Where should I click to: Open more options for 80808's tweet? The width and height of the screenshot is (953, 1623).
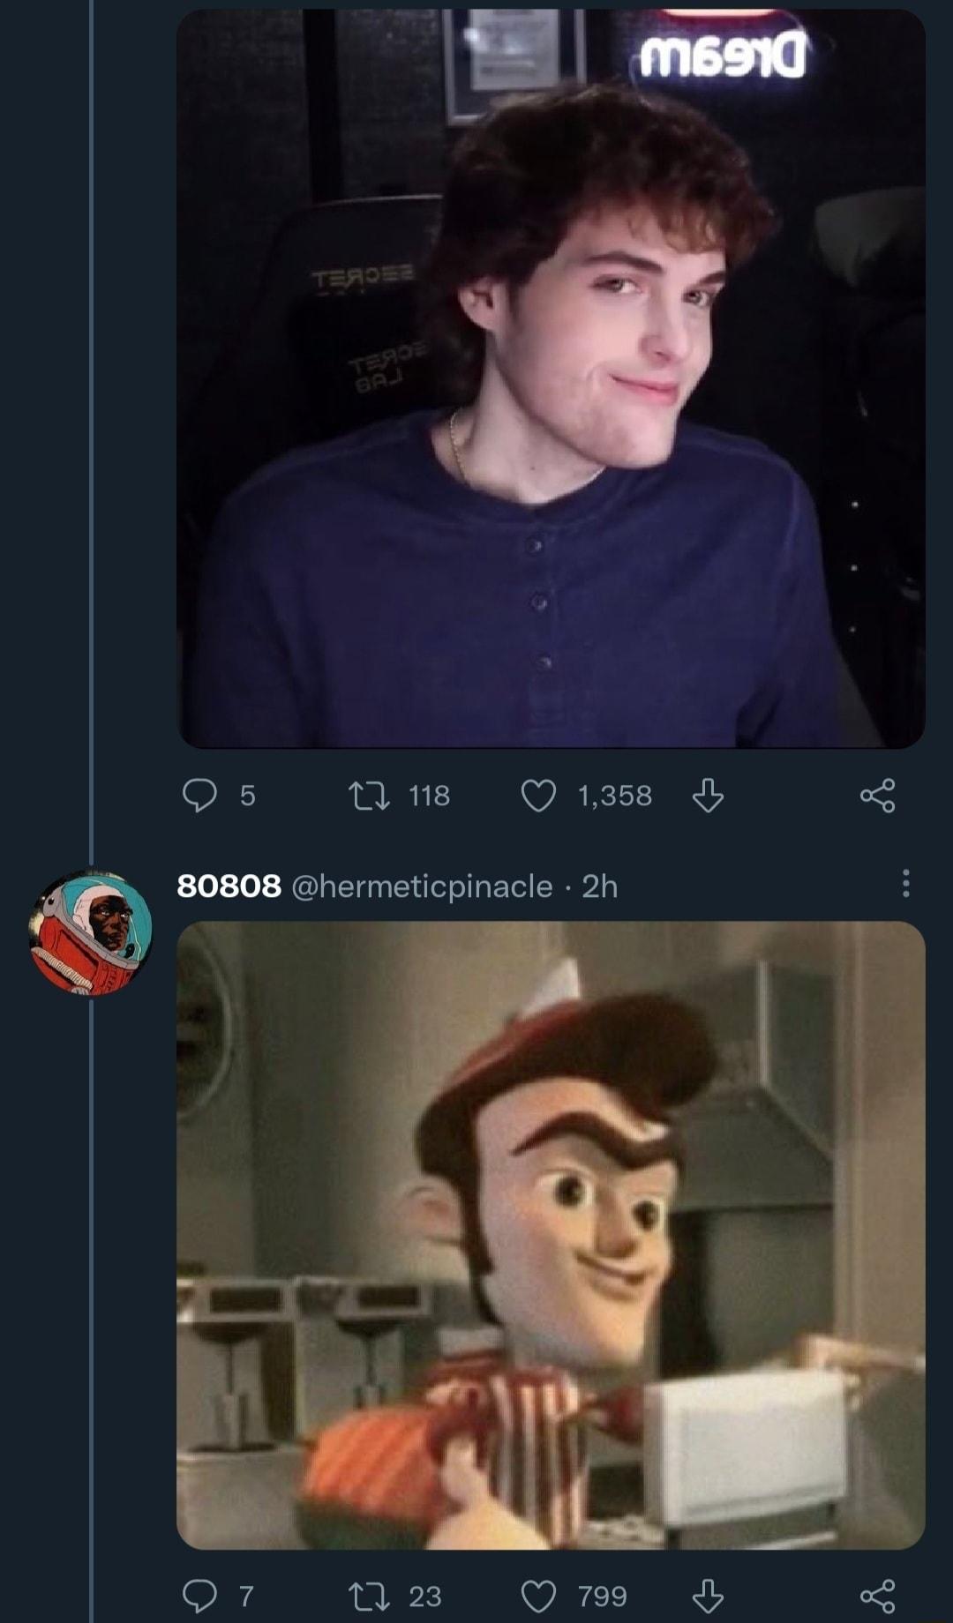(x=905, y=884)
